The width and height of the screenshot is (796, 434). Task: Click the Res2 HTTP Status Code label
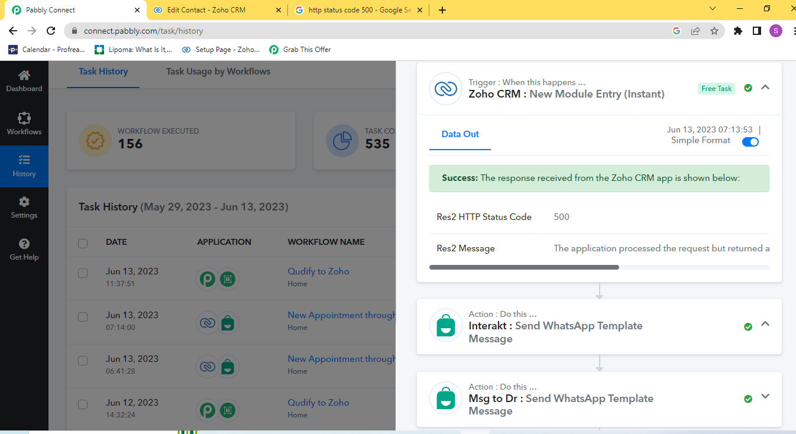(484, 217)
